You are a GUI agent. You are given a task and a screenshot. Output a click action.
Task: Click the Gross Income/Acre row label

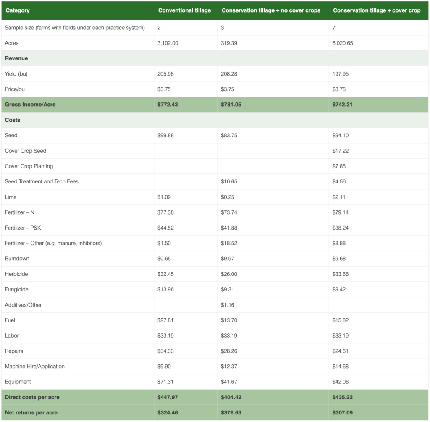(30, 105)
